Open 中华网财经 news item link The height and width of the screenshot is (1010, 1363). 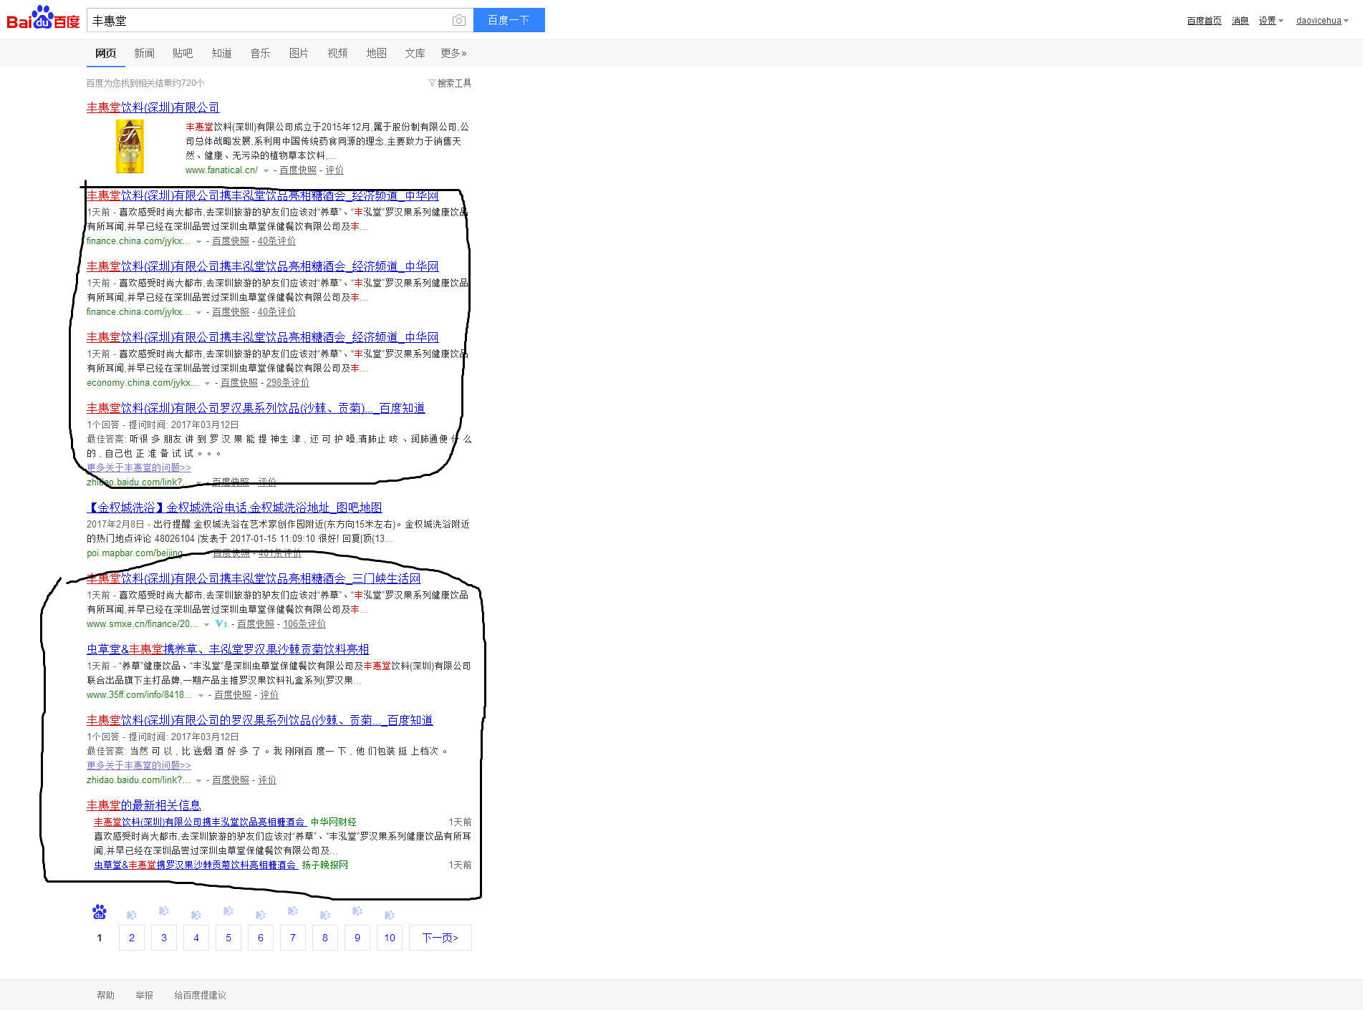point(200,822)
